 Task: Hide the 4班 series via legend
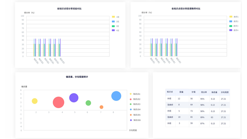(116, 30)
